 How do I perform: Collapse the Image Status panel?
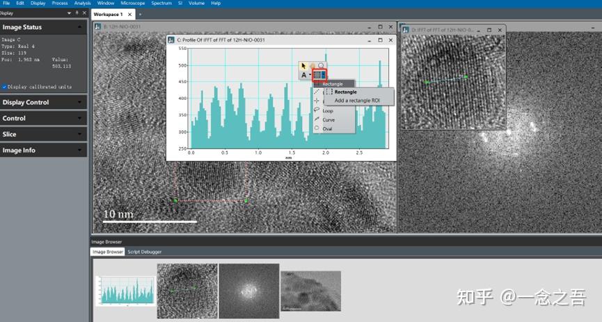[80, 27]
